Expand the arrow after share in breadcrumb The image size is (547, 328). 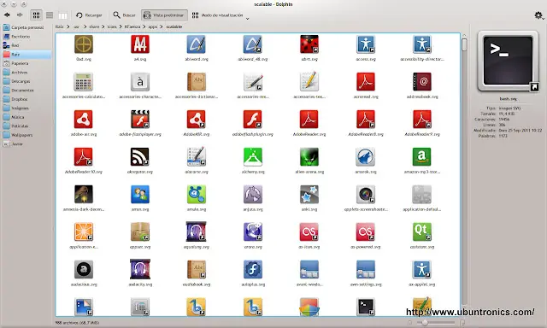pos(103,26)
